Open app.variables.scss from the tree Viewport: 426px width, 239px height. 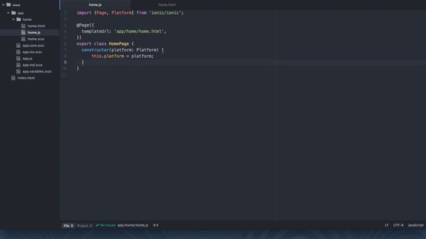coord(37,72)
